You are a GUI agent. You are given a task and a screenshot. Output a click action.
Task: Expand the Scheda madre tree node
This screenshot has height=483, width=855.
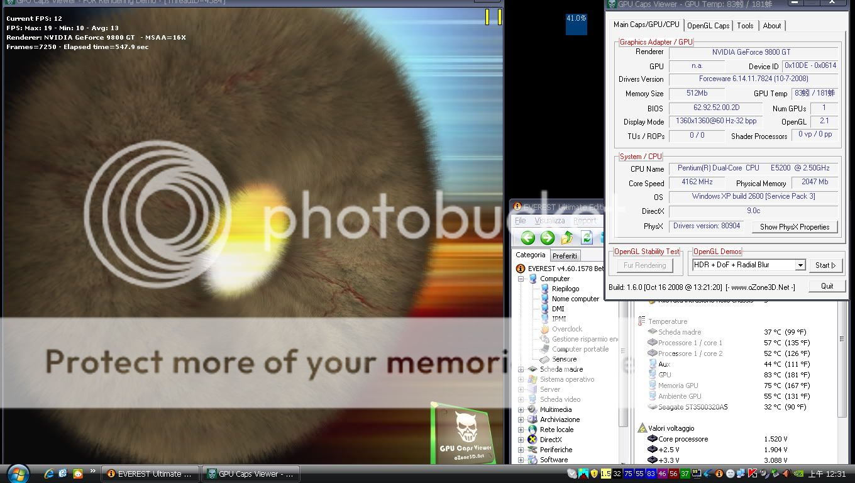tap(521, 369)
